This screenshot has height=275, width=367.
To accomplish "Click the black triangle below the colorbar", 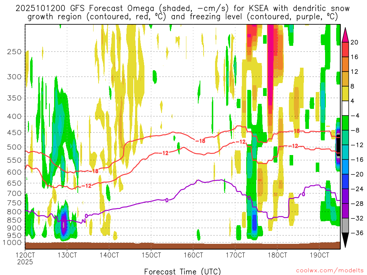I will [x=346, y=240].
